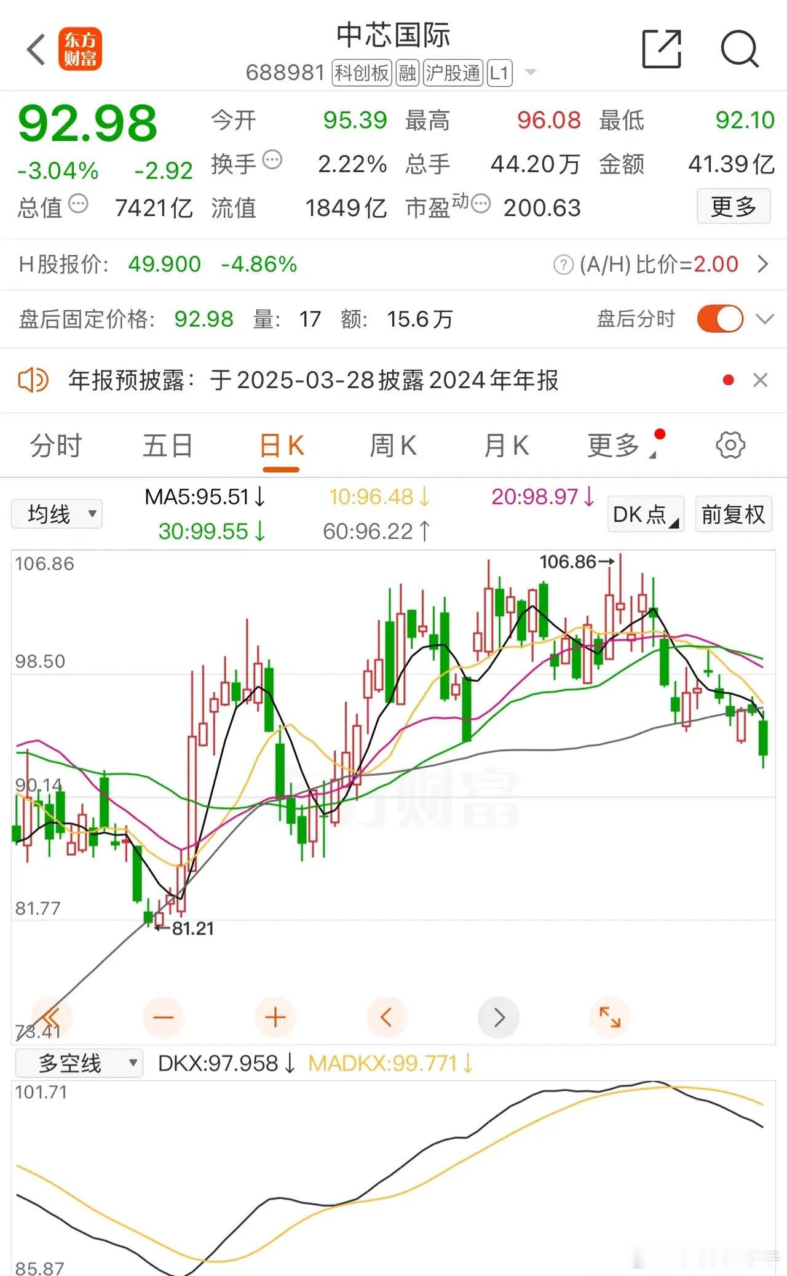Screen dimensions: 787x1276
Task: Tap the speaker announcement icon
Action: click(33, 380)
